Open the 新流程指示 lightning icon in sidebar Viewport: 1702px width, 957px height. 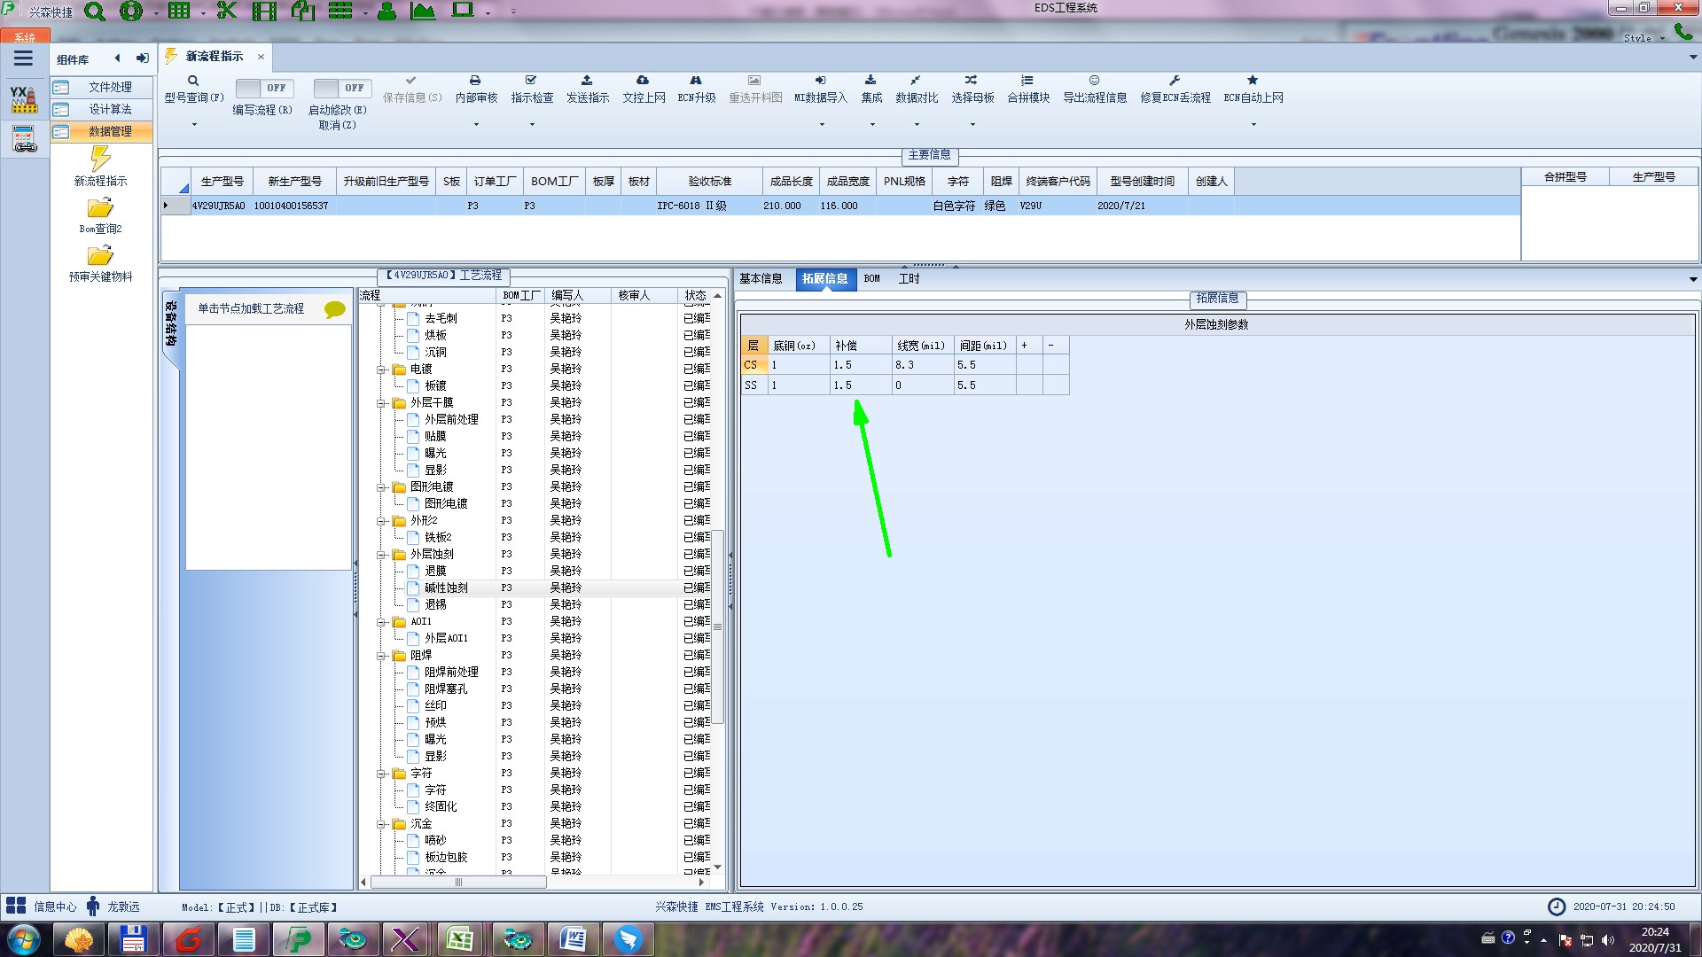(x=100, y=159)
